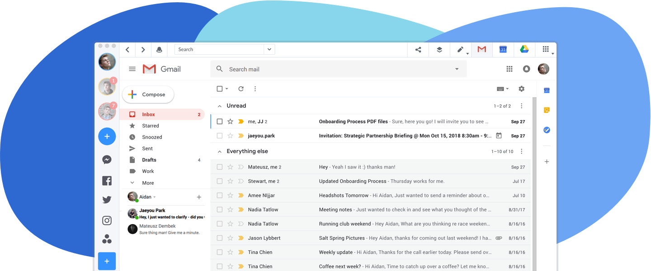Switch to account avatar with 1 badge
This screenshot has width=651, height=271.
coord(107,87)
